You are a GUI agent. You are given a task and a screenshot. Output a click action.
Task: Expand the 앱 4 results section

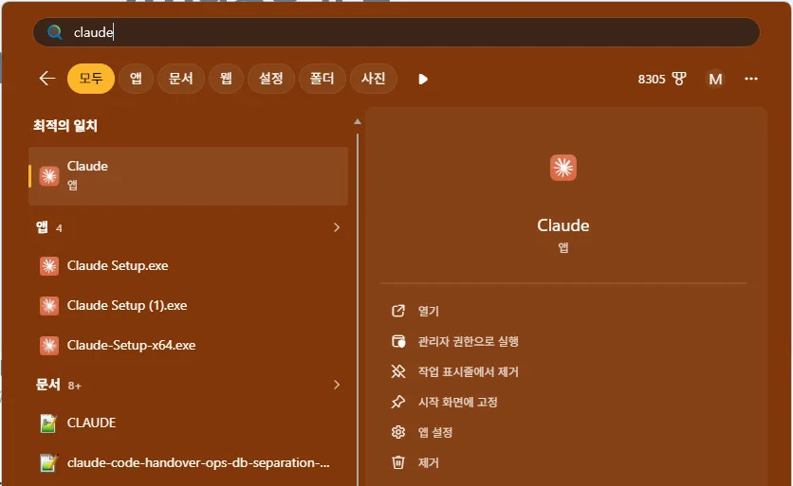tap(337, 227)
